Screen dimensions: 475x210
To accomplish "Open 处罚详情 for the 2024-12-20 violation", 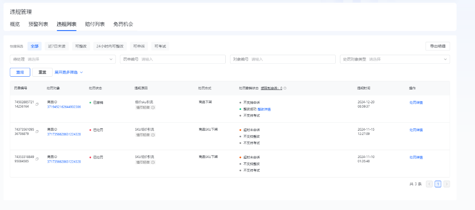I will coord(416,102).
